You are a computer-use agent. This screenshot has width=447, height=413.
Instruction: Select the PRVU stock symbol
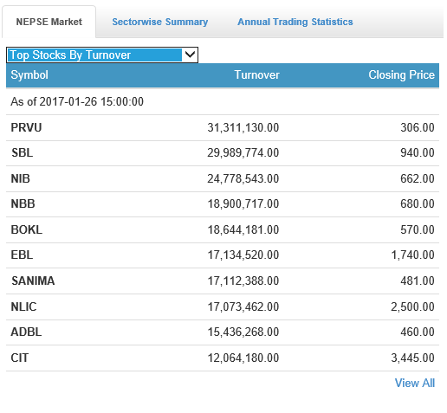pyautogui.click(x=26, y=127)
